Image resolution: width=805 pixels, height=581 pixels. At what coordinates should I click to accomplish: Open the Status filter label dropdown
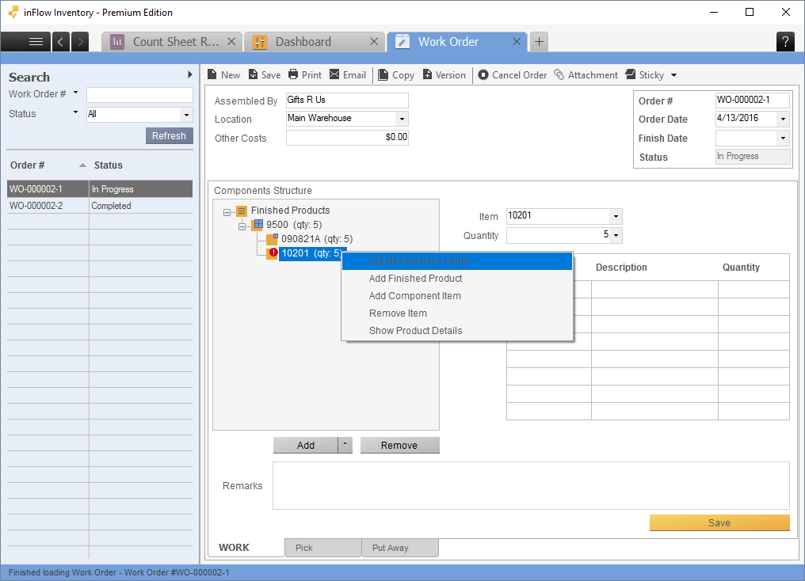click(x=75, y=112)
